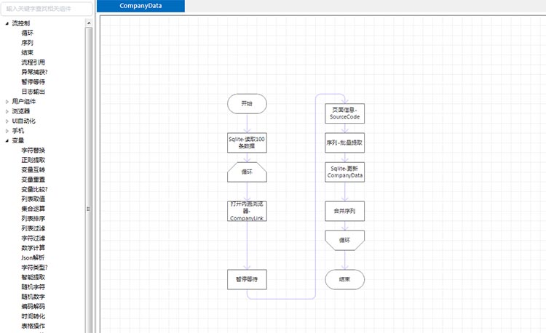Select 字符过滤 in the tree
The image size is (546, 333).
pos(33,238)
